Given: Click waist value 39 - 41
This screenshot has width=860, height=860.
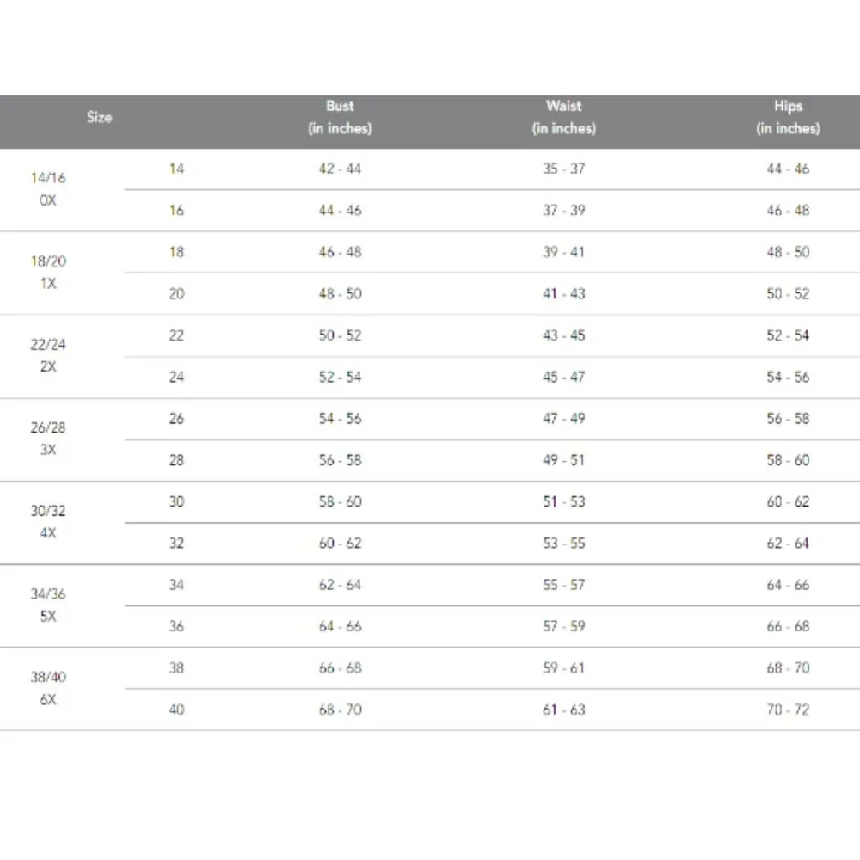Looking at the screenshot, I should [564, 252].
